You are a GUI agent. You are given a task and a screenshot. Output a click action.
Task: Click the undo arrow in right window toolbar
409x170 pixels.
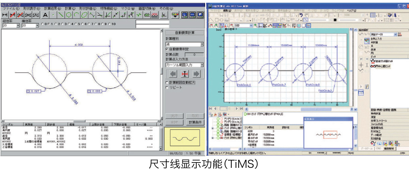[301, 15]
